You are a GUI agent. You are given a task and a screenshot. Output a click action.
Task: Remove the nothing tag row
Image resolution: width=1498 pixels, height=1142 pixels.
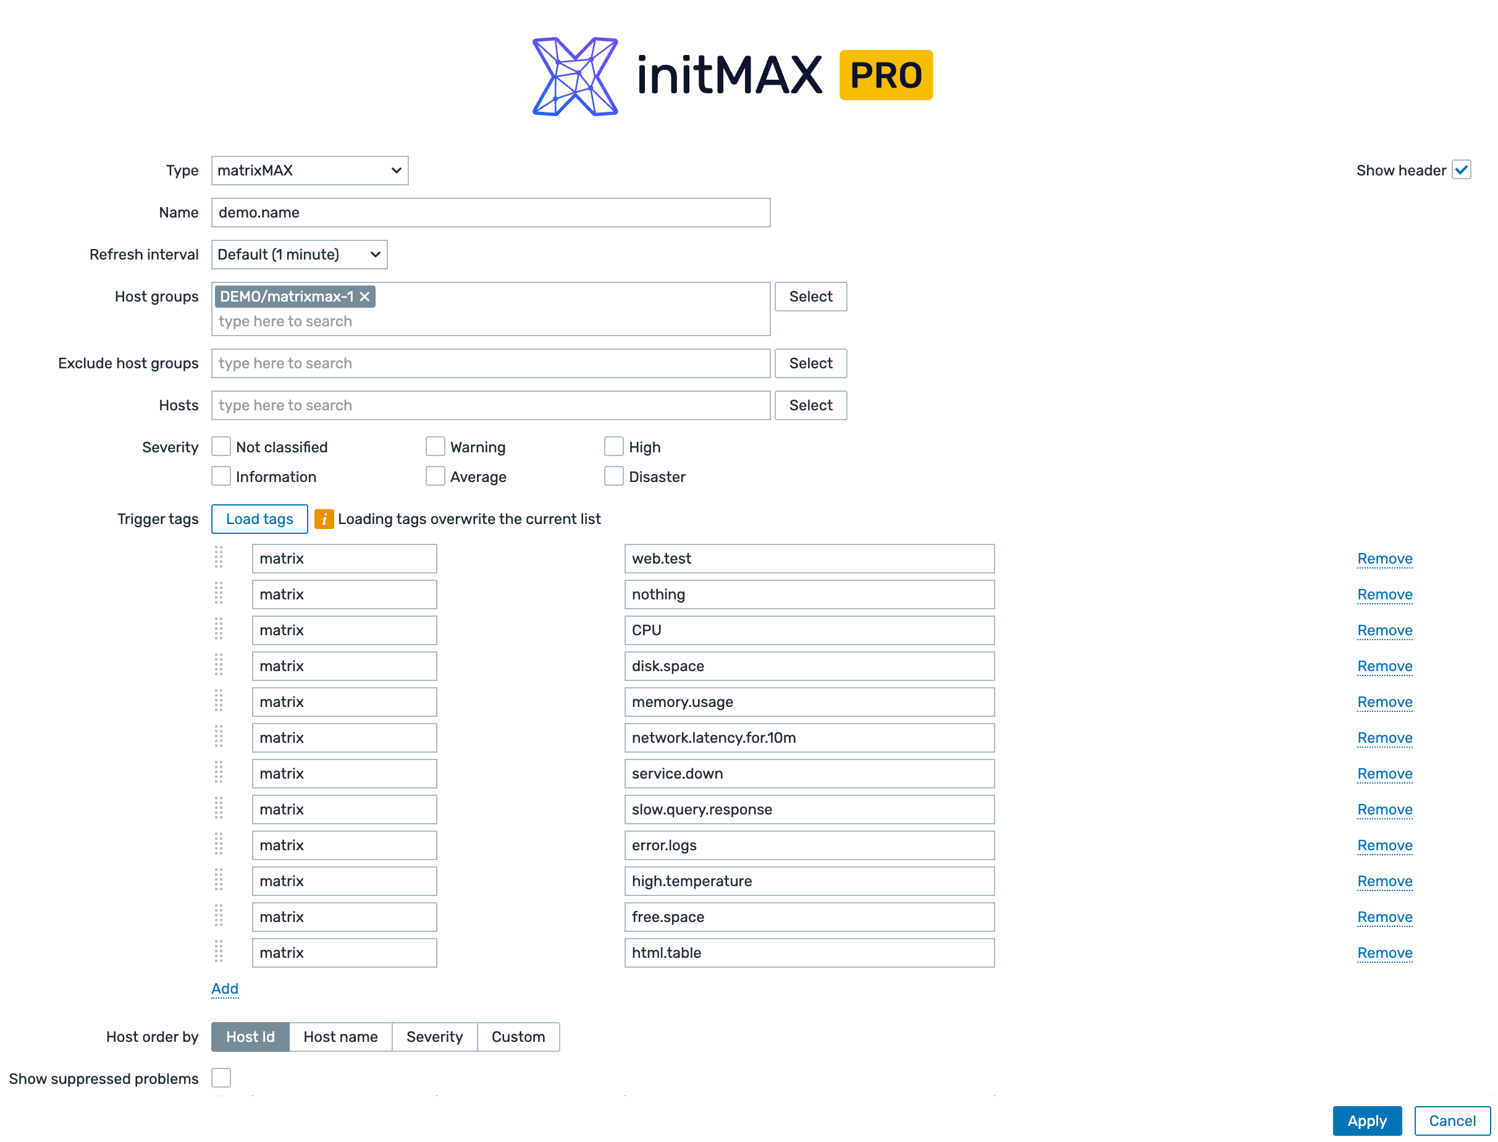tap(1384, 594)
